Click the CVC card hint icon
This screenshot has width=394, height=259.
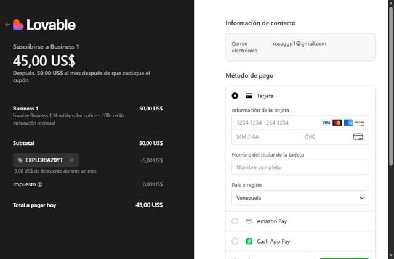[358, 137]
